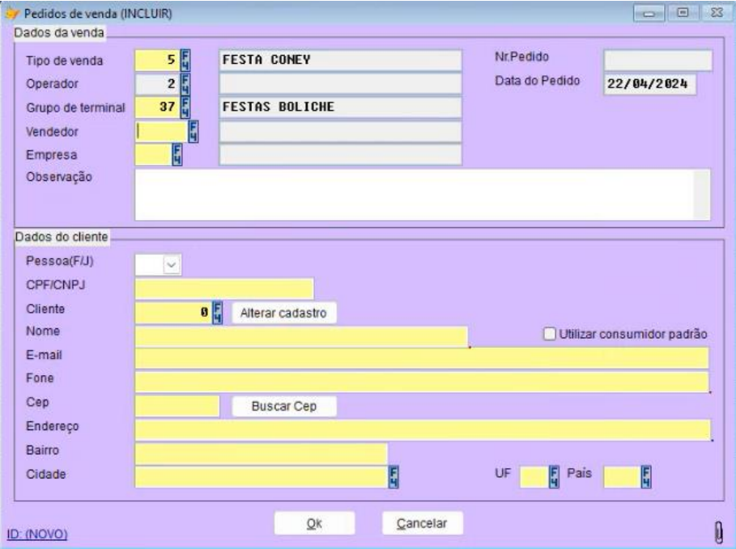Click into the Observação text area
The width and height of the screenshot is (736, 549).
pyautogui.click(x=413, y=194)
